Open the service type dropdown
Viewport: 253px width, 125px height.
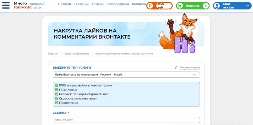pos(126,75)
